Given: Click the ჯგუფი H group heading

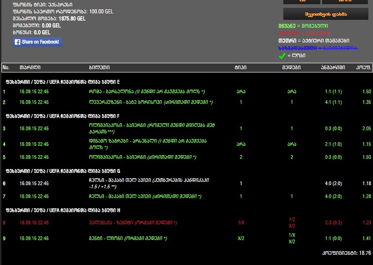Looking at the screenshot, I should (x=63, y=211).
